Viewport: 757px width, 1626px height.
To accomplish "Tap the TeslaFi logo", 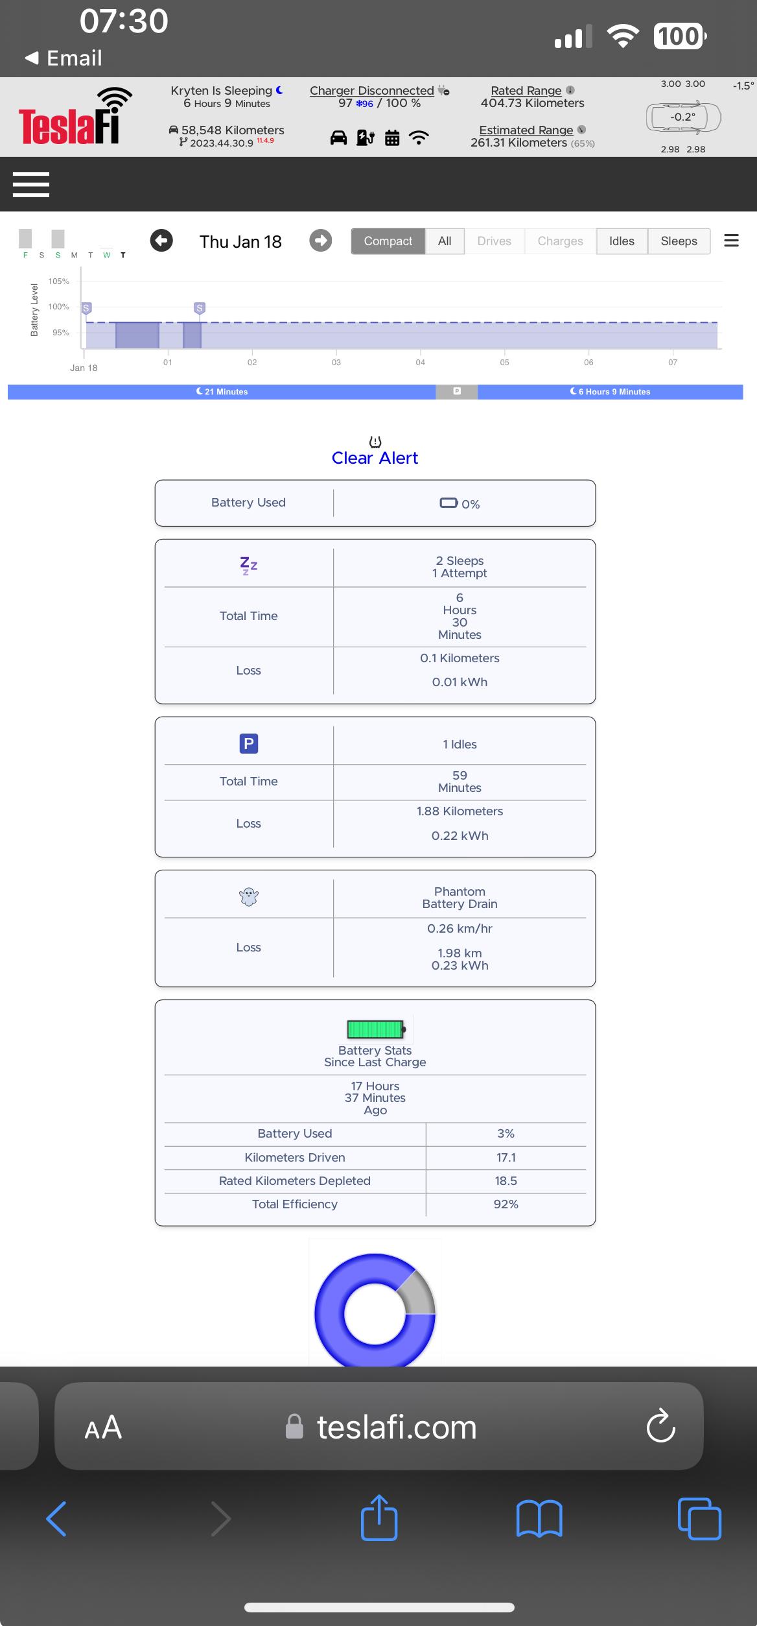I will pyautogui.click(x=75, y=117).
